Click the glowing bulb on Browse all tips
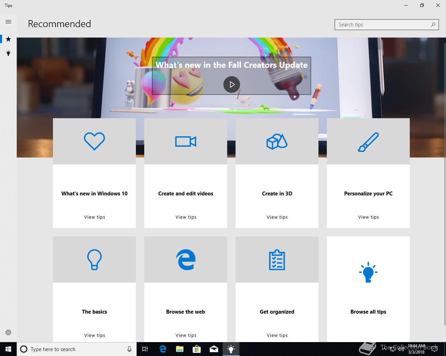Image resolution: width=446 pixels, height=356 pixels. pyautogui.click(x=368, y=272)
